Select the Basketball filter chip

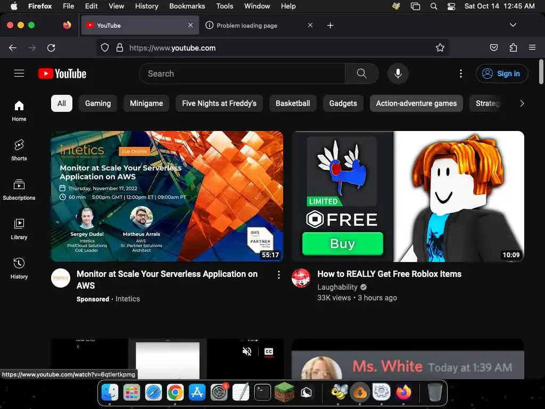click(293, 103)
